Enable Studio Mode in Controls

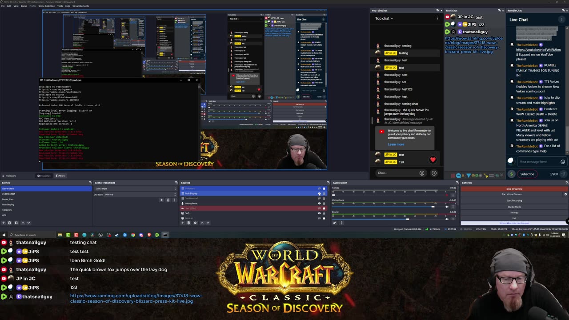(514, 207)
